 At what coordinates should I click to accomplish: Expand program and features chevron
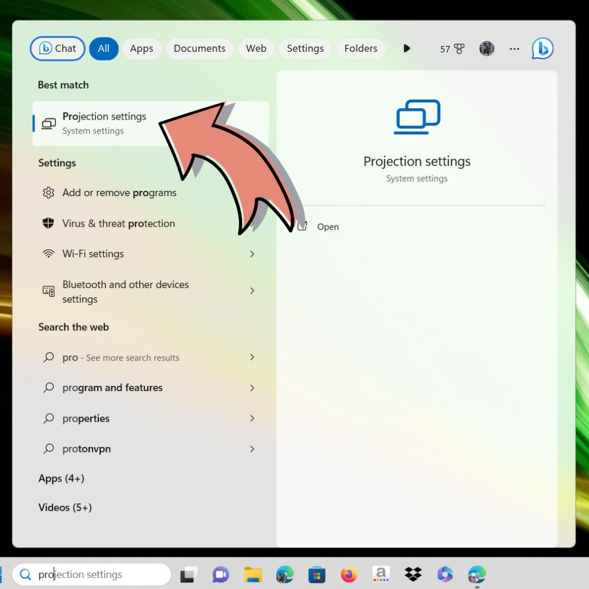252,388
